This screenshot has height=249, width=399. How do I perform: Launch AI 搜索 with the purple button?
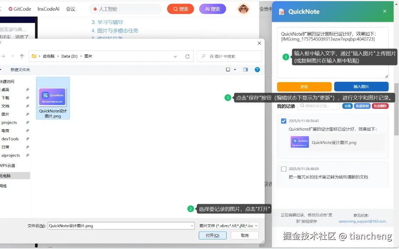[212, 9]
